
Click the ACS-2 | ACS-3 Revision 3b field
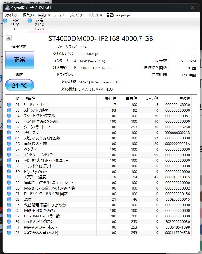pos(137,82)
